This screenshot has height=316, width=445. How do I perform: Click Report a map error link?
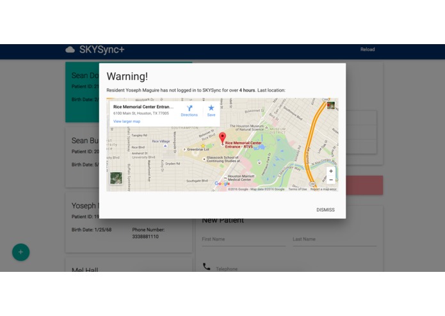[x=323, y=189]
